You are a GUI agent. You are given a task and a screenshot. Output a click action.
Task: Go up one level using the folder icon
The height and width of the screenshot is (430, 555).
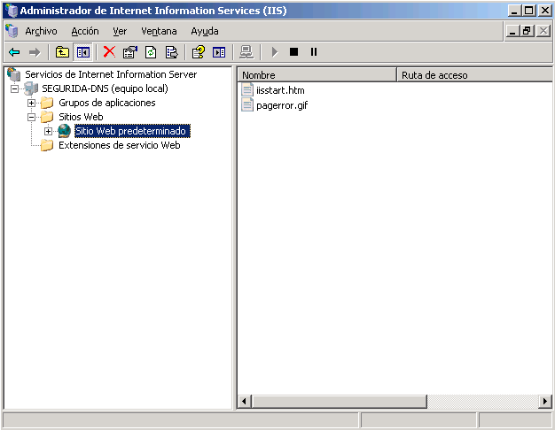click(x=62, y=52)
